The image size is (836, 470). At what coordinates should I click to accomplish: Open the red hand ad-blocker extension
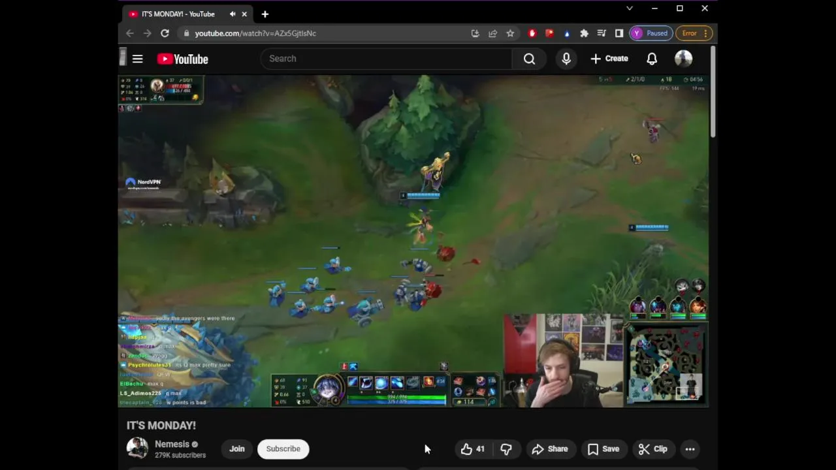[x=532, y=33]
